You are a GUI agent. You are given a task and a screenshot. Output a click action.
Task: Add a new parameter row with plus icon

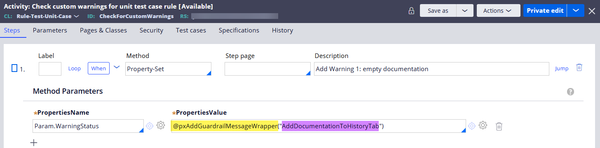point(34,143)
